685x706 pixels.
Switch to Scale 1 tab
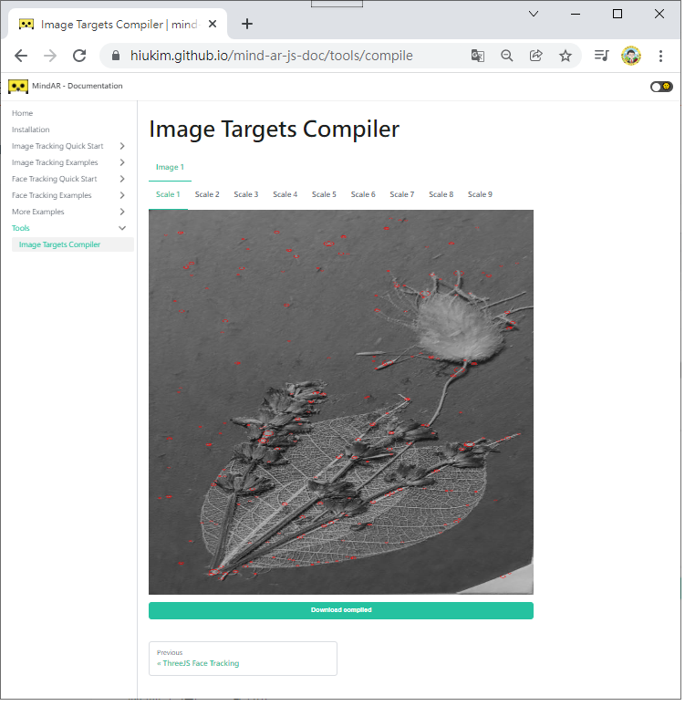pyautogui.click(x=168, y=194)
